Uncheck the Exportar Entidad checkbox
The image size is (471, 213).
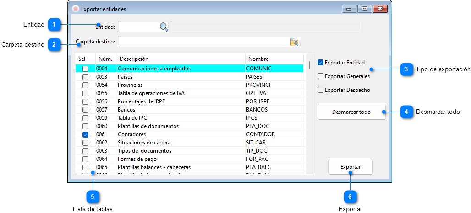point(321,63)
